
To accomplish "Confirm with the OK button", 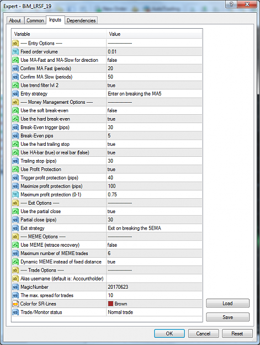I will (x=169, y=333).
